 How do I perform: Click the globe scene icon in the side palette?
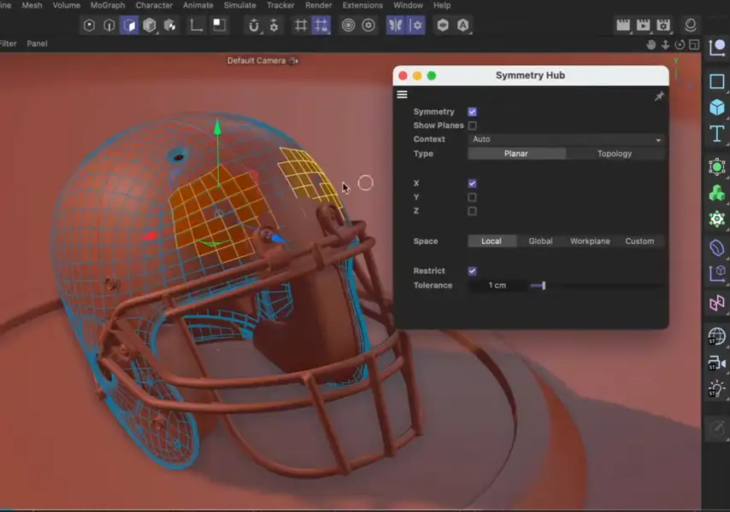click(x=716, y=336)
